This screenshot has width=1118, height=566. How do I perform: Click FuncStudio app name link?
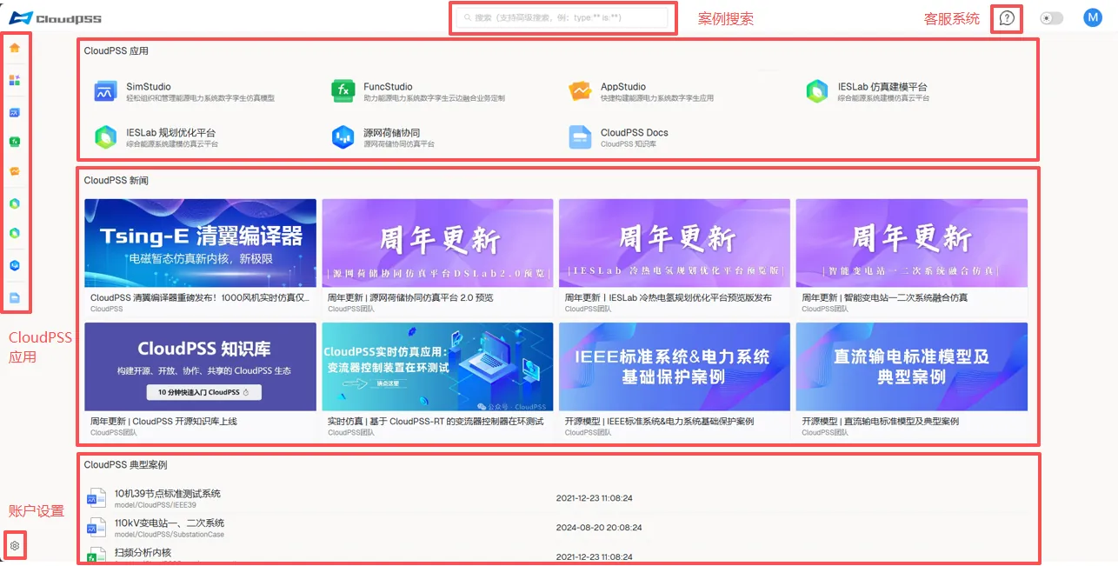coord(388,87)
